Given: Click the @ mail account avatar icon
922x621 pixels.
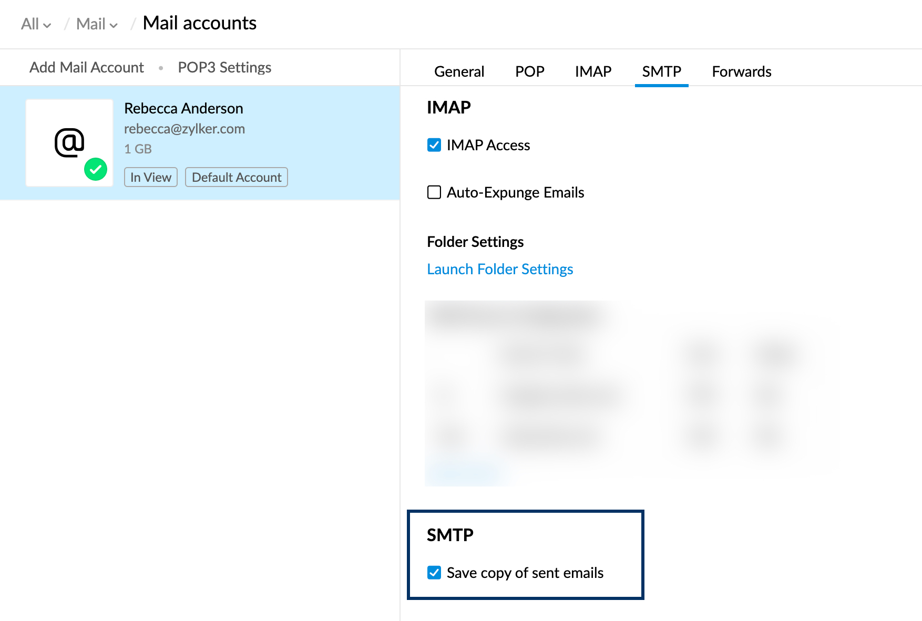Looking at the screenshot, I should tap(69, 142).
